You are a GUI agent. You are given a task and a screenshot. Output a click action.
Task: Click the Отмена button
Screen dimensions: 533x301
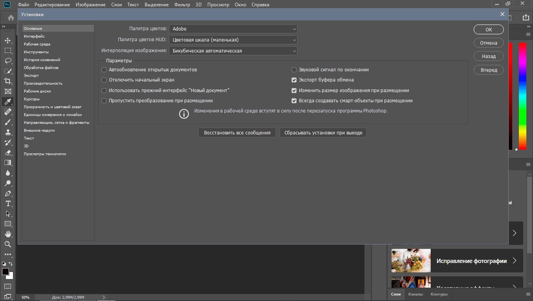[x=489, y=43]
